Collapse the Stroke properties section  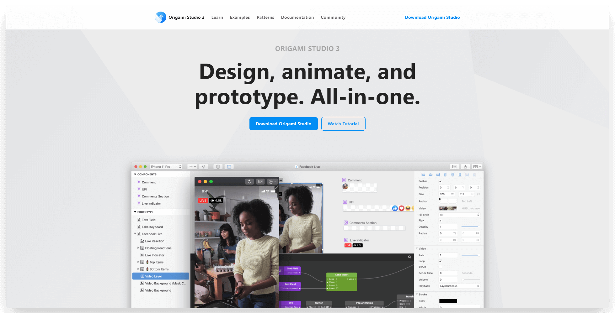[417, 295]
